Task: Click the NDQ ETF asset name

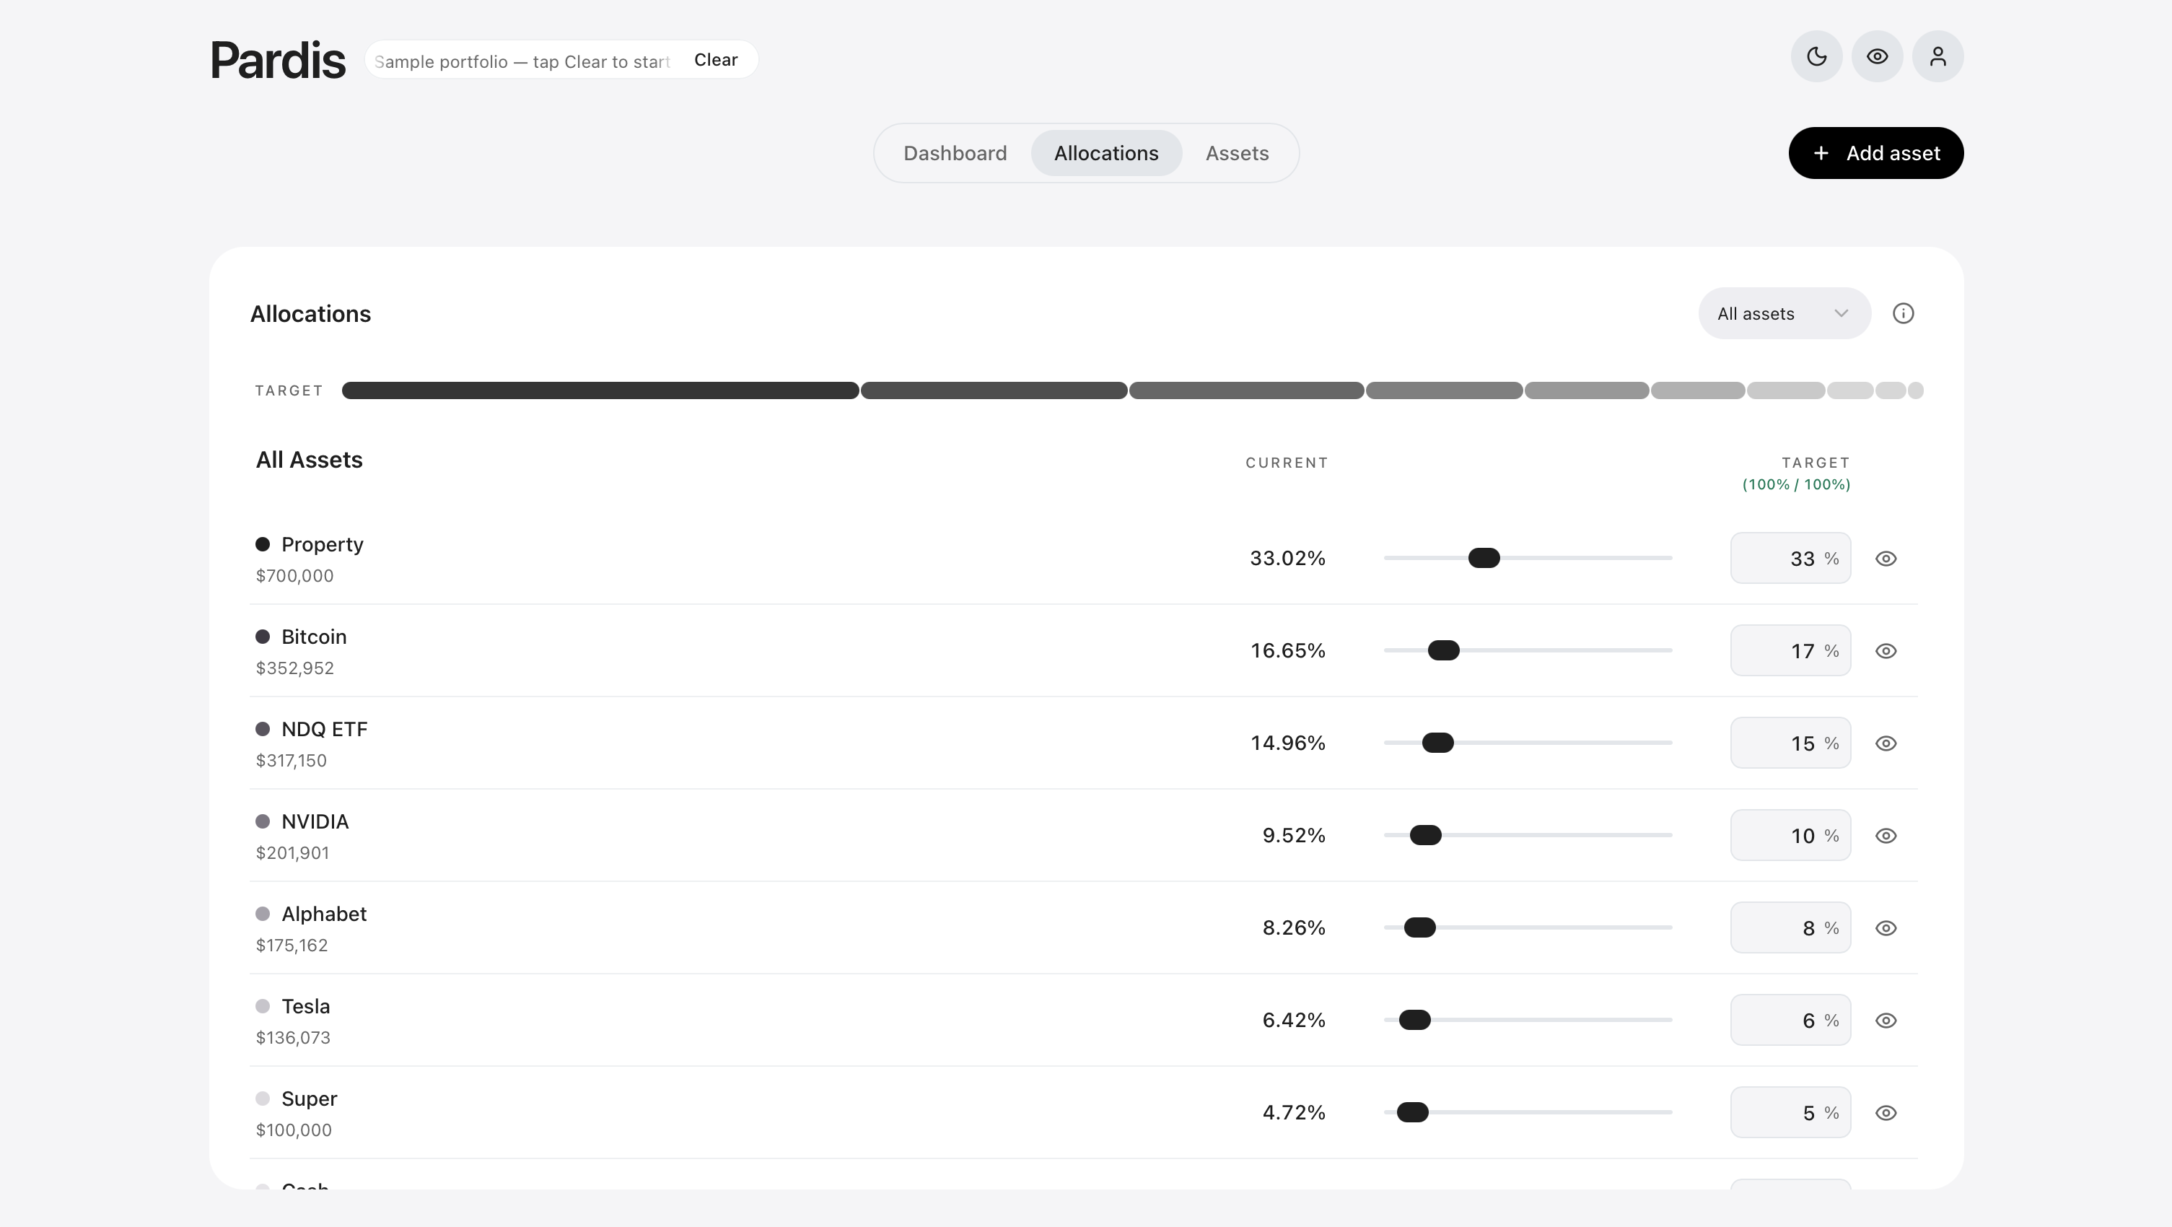Action: (324, 730)
